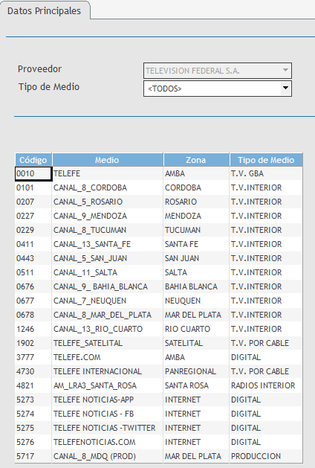Viewport: 315px width, 468px height.
Task: Select the TELEFE INTERNACIONAL row
Action: click(x=158, y=371)
